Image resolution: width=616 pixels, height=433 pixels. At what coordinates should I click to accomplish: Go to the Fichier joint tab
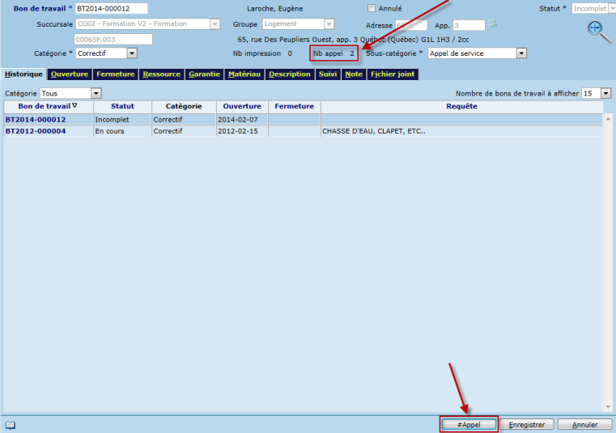[393, 74]
